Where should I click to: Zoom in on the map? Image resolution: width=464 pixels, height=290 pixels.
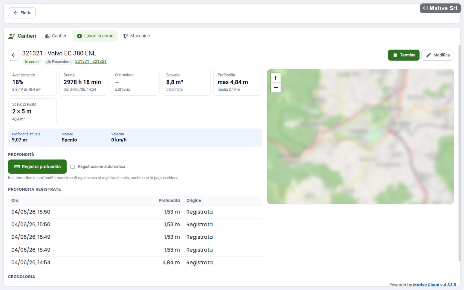coord(275,78)
